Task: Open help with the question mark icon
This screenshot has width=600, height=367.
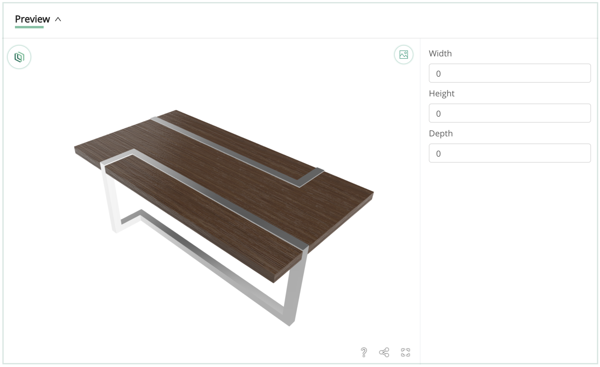Action: pyautogui.click(x=364, y=352)
